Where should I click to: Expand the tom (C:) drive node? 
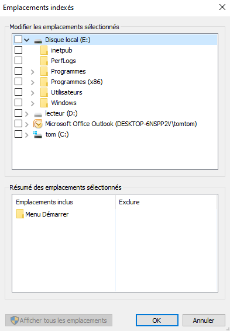27,135
